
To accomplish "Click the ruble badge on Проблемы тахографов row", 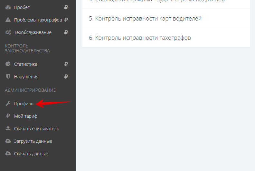I will [66, 20].
